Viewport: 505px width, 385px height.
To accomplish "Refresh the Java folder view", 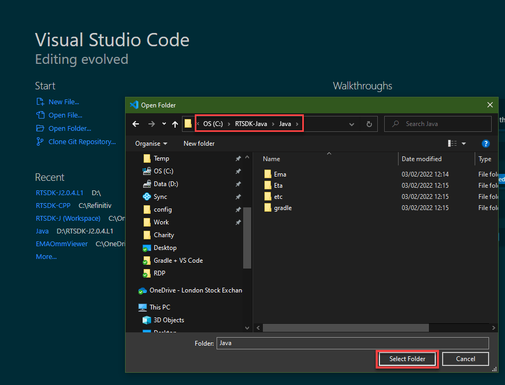I will pos(369,123).
